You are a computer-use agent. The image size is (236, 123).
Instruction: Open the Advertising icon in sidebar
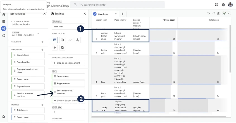(4, 36)
